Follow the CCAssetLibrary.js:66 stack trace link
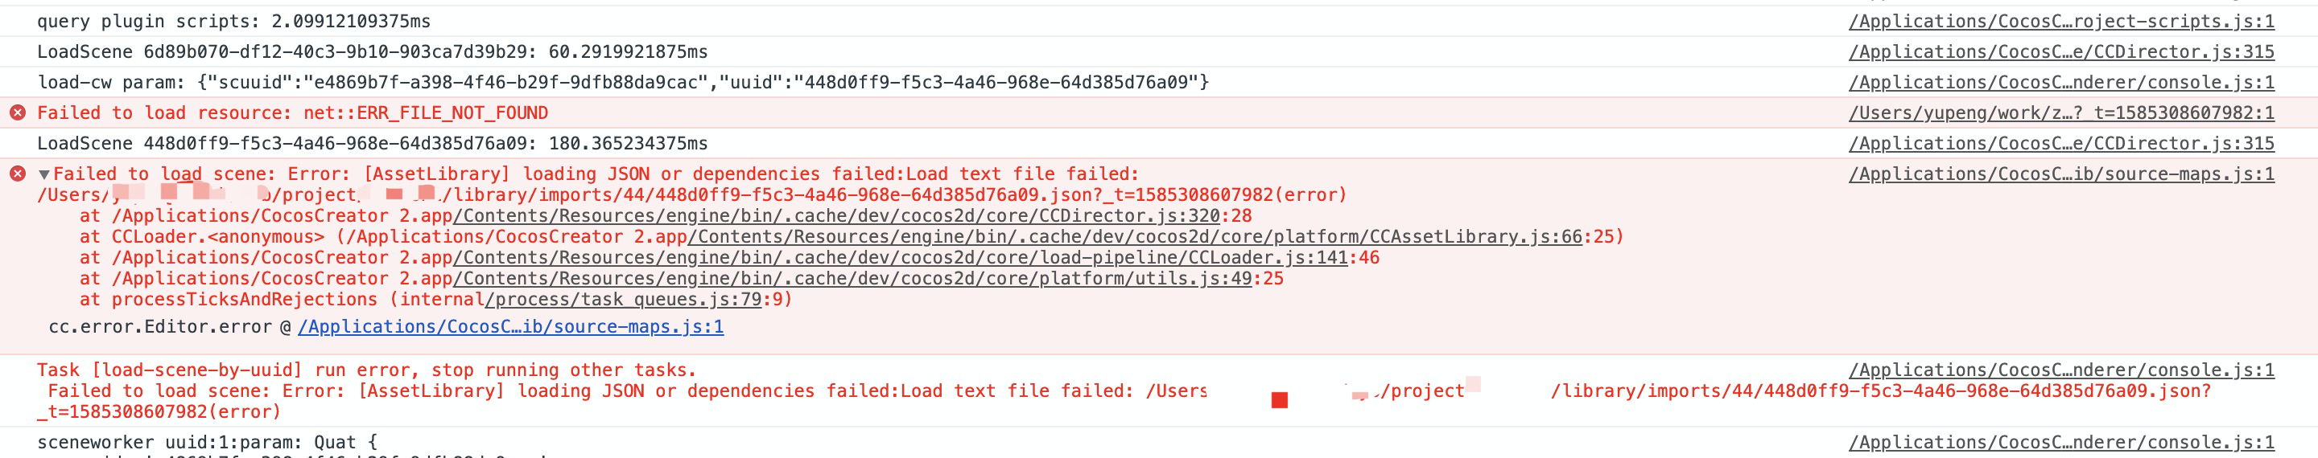This screenshot has width=2318, height=458. (1134, 236)
